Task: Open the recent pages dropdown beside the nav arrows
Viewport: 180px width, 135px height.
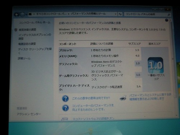Action: (x=26, y=15)
